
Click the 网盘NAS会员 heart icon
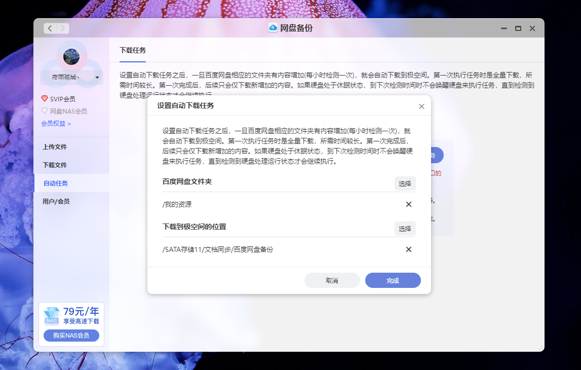[x=45, y=111]
